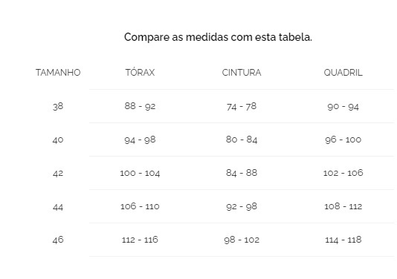Image resolution: width=397 pixels, height=279 pixels.
Task: Click the CINTURA column header
Action: 242,73
